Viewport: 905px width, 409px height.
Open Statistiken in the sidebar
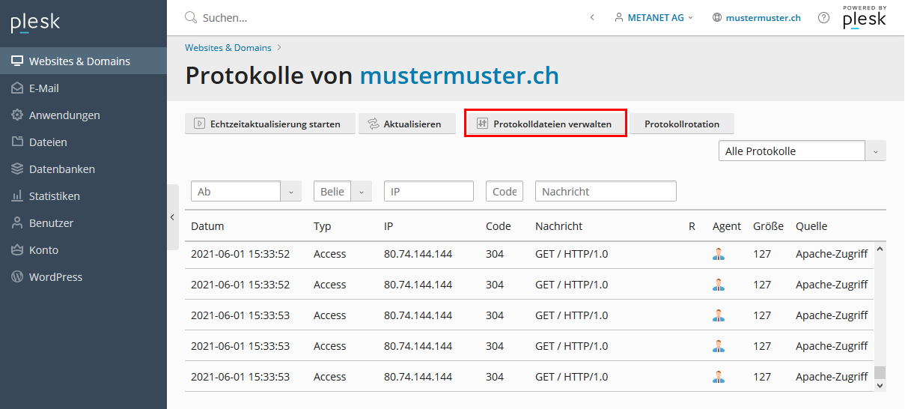click(x=54, y=196)
